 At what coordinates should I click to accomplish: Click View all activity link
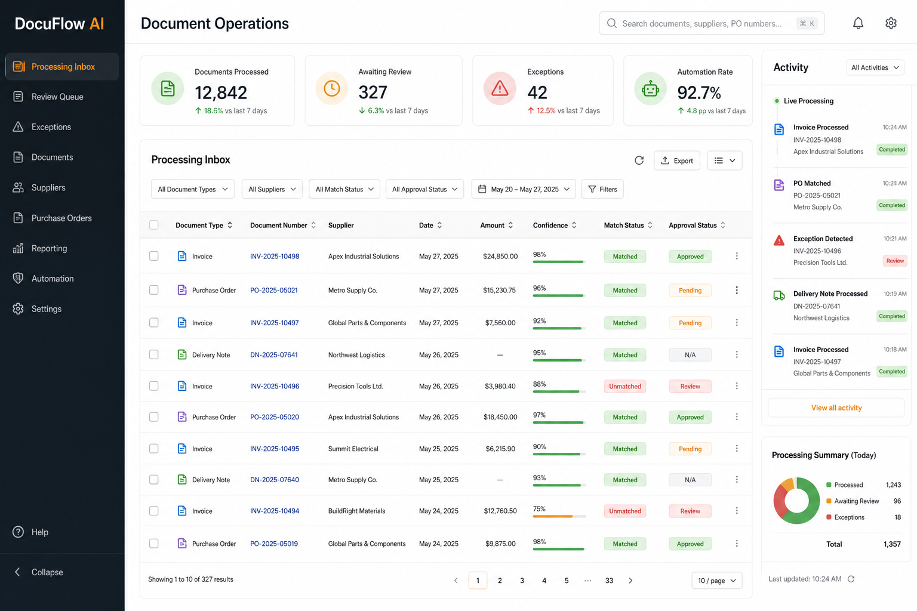pyautogui.click(x=836, y=408)
